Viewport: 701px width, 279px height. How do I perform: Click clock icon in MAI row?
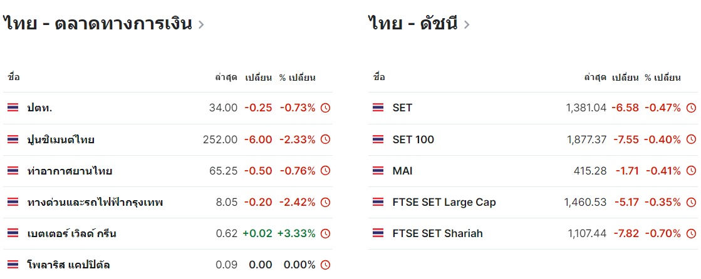click(690, 171)
